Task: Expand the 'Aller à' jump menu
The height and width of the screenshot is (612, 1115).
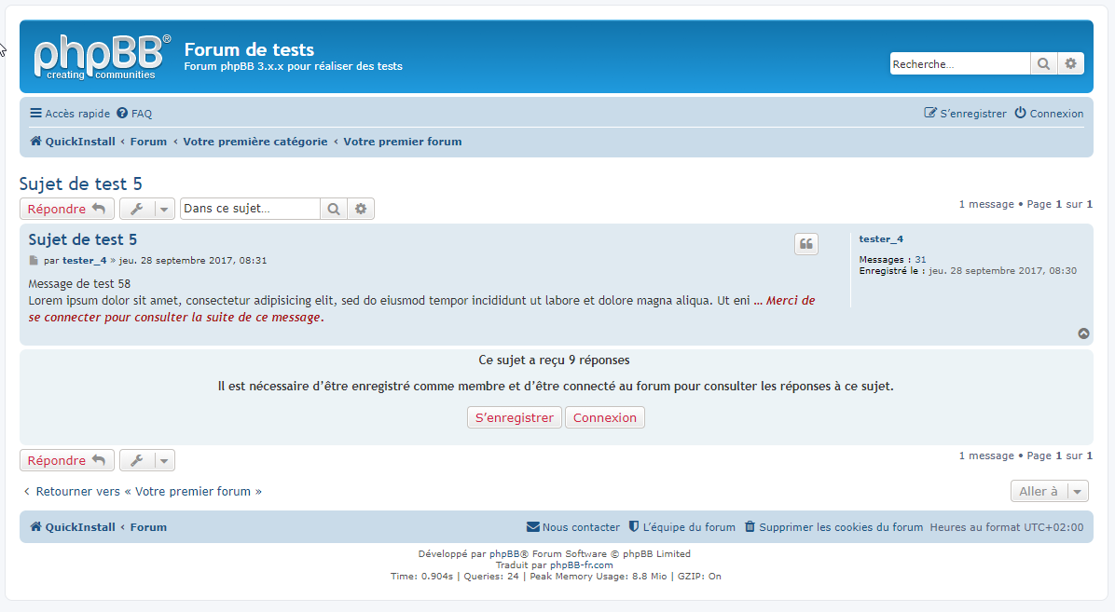Action: coord(1049,492)
